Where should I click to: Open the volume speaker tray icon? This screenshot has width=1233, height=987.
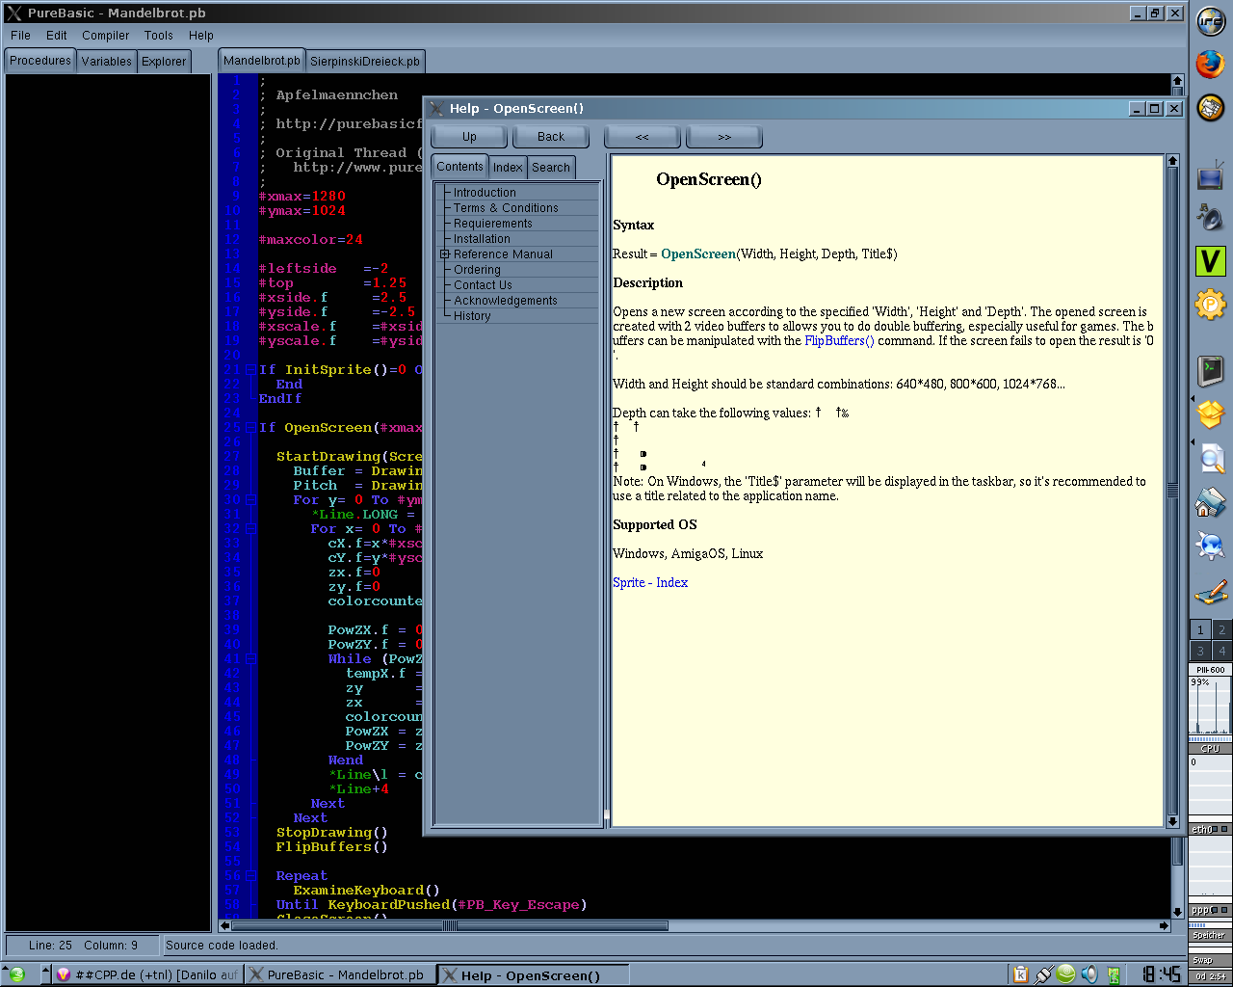pos(1089,974)
